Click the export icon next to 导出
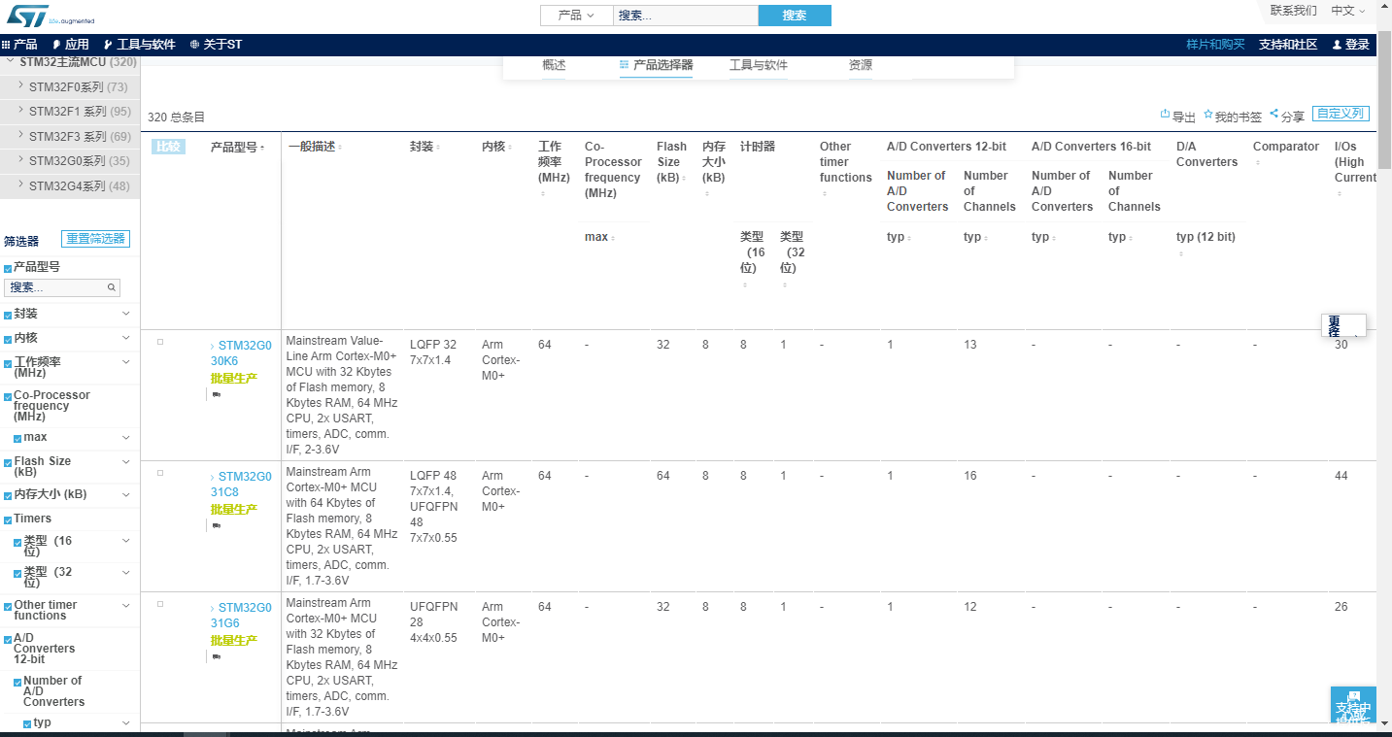1392x737 pixels. (x=1166, y=115)
